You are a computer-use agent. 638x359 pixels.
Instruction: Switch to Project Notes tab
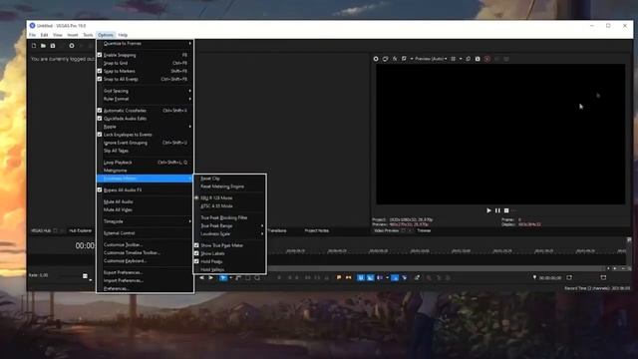pyautogui.click(x=317, y=230)
